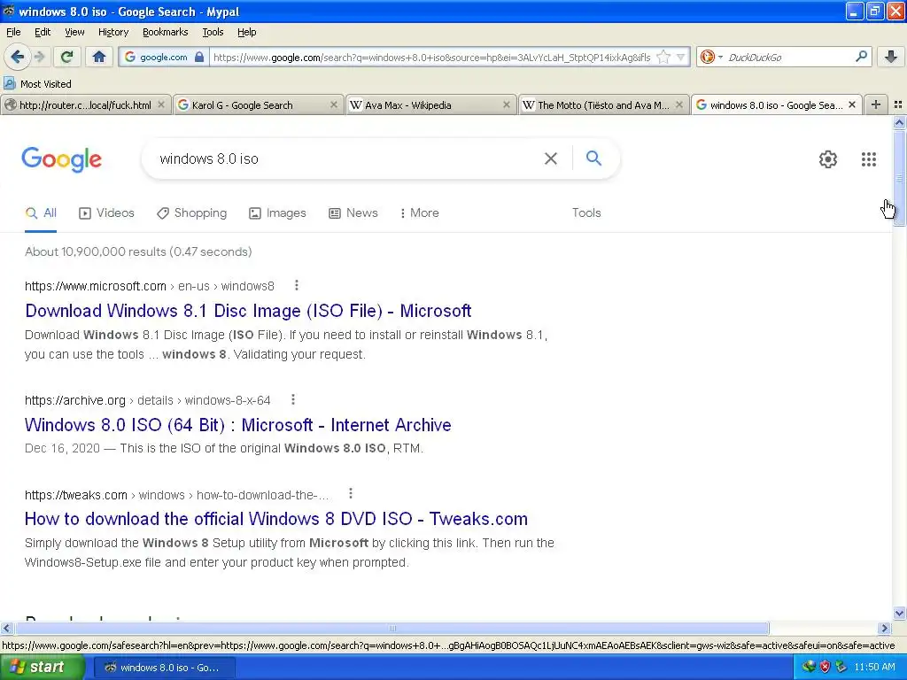907x680 pixels.
Task: Switch to Karol G - Google Search tab
Action: pyautogui.click(x=258, y=104)
